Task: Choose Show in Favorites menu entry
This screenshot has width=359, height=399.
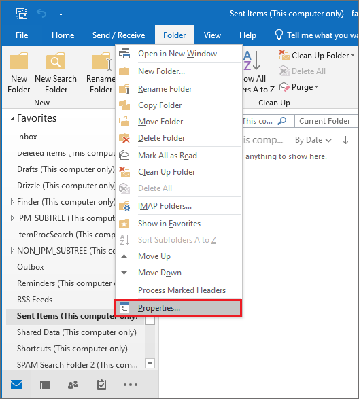Action: 178,224
